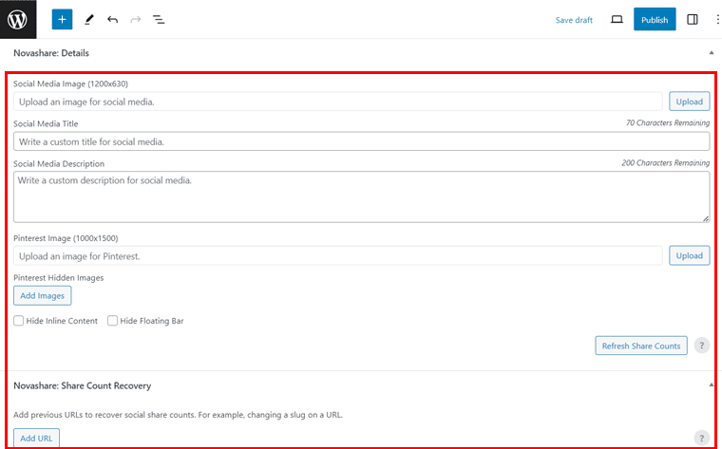
Task: Click the 'Social Media Title' label
Action: (x=46, y=123)
